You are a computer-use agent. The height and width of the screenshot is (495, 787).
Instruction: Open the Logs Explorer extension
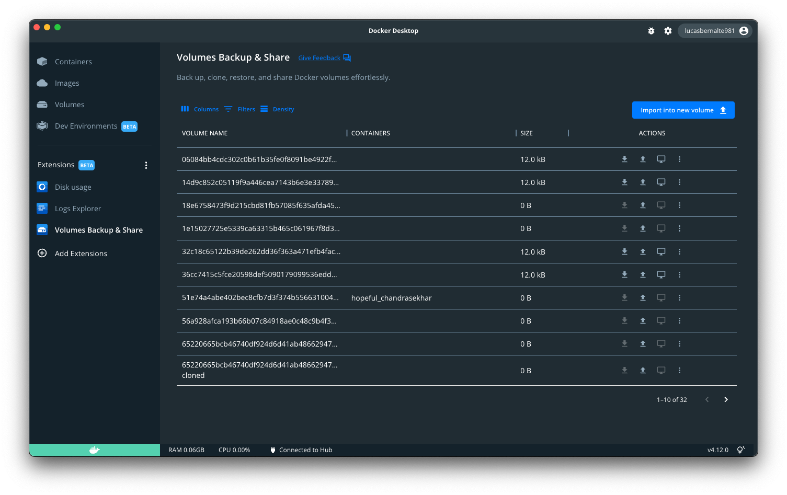[77, 209]
